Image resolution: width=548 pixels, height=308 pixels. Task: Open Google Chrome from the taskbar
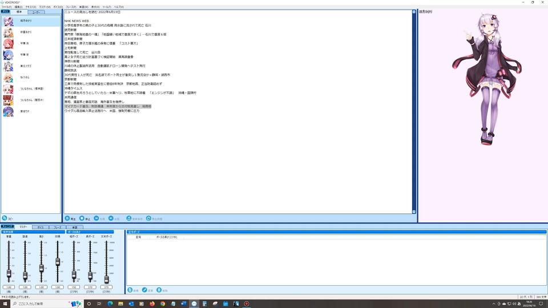click(x=163, y=303)
